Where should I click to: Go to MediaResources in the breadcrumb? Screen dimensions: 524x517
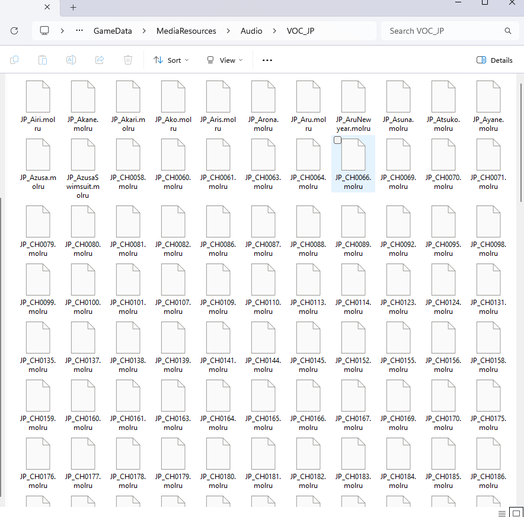186,31
